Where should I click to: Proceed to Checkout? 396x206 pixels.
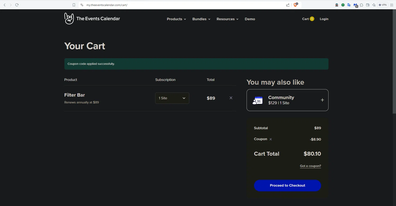coord(287,186)
